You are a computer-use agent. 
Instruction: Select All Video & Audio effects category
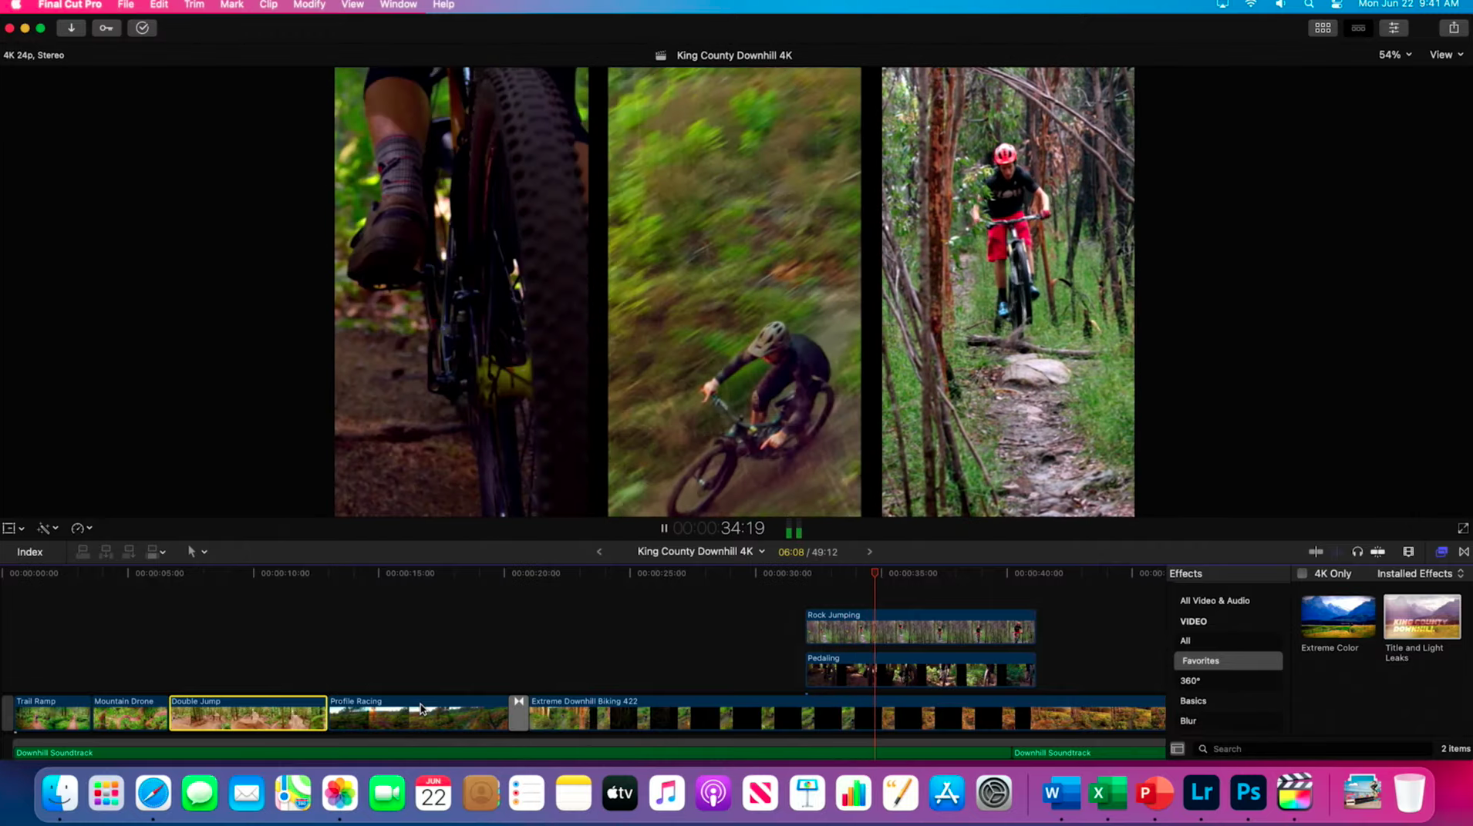pos(1215,600)
